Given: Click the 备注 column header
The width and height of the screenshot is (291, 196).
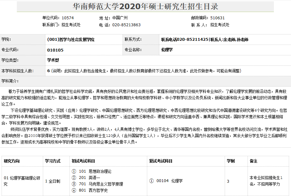Looking at the screenshot, I should coord(254,161).
